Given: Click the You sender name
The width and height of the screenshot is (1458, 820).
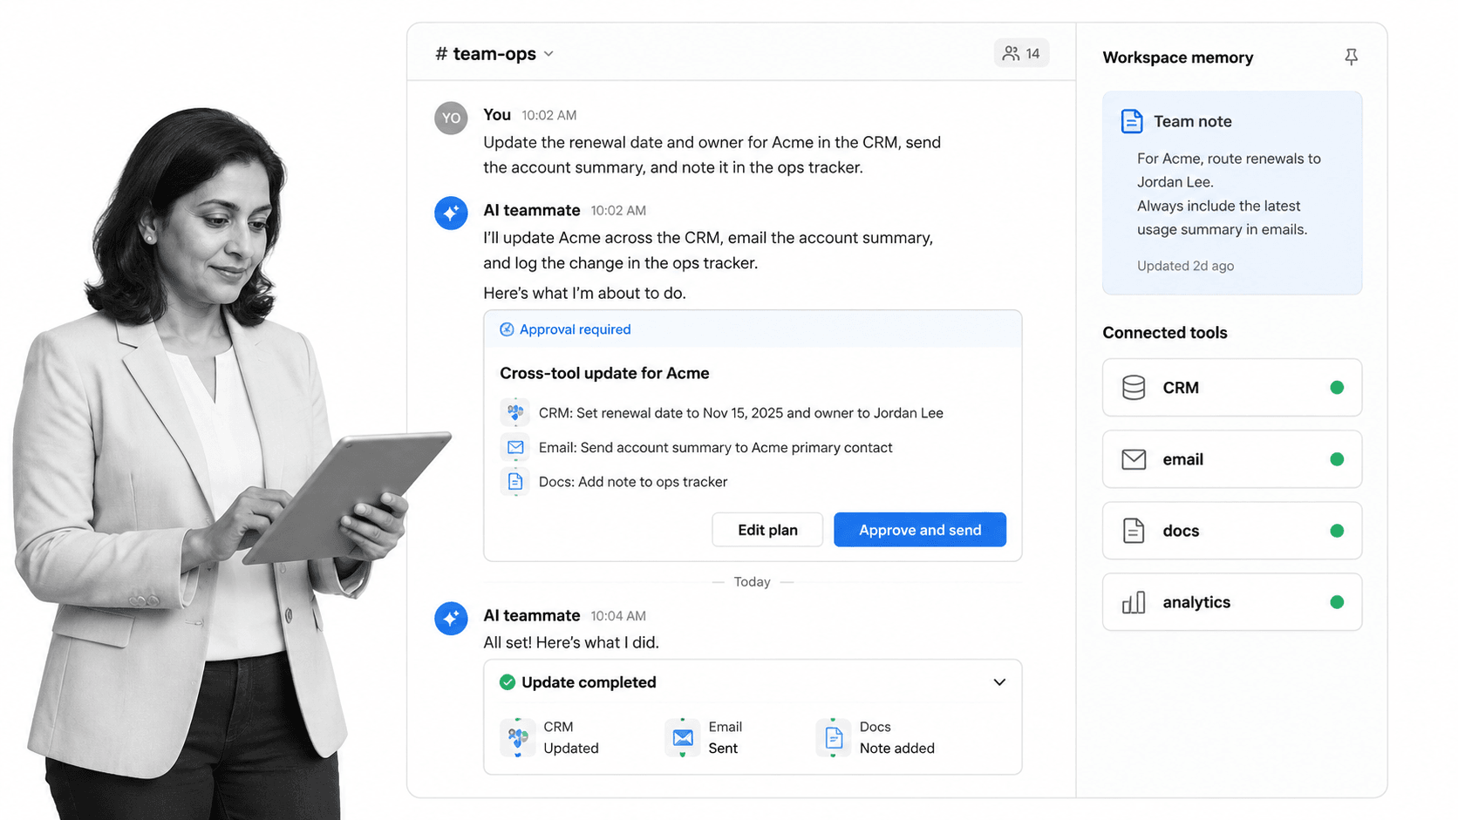Looking at the screenshot, I should pos(497,114).
